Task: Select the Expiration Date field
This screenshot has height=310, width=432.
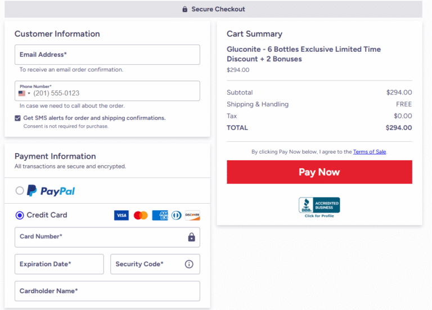Action: point(59,264)
